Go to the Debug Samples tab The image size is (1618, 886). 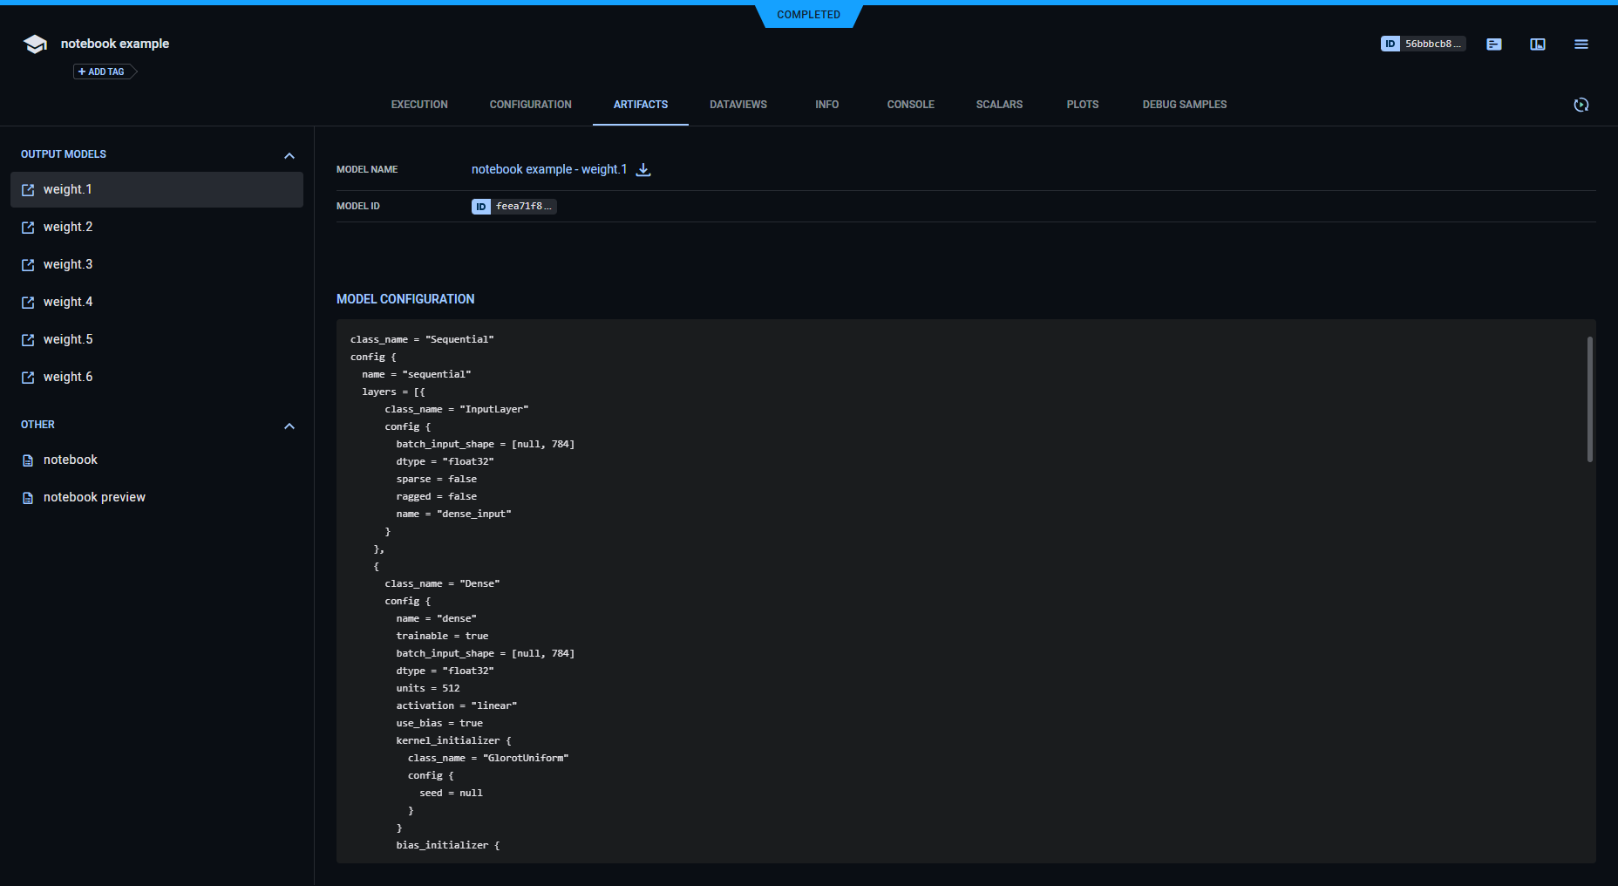pyautogui.click(x=1184, y=105)
